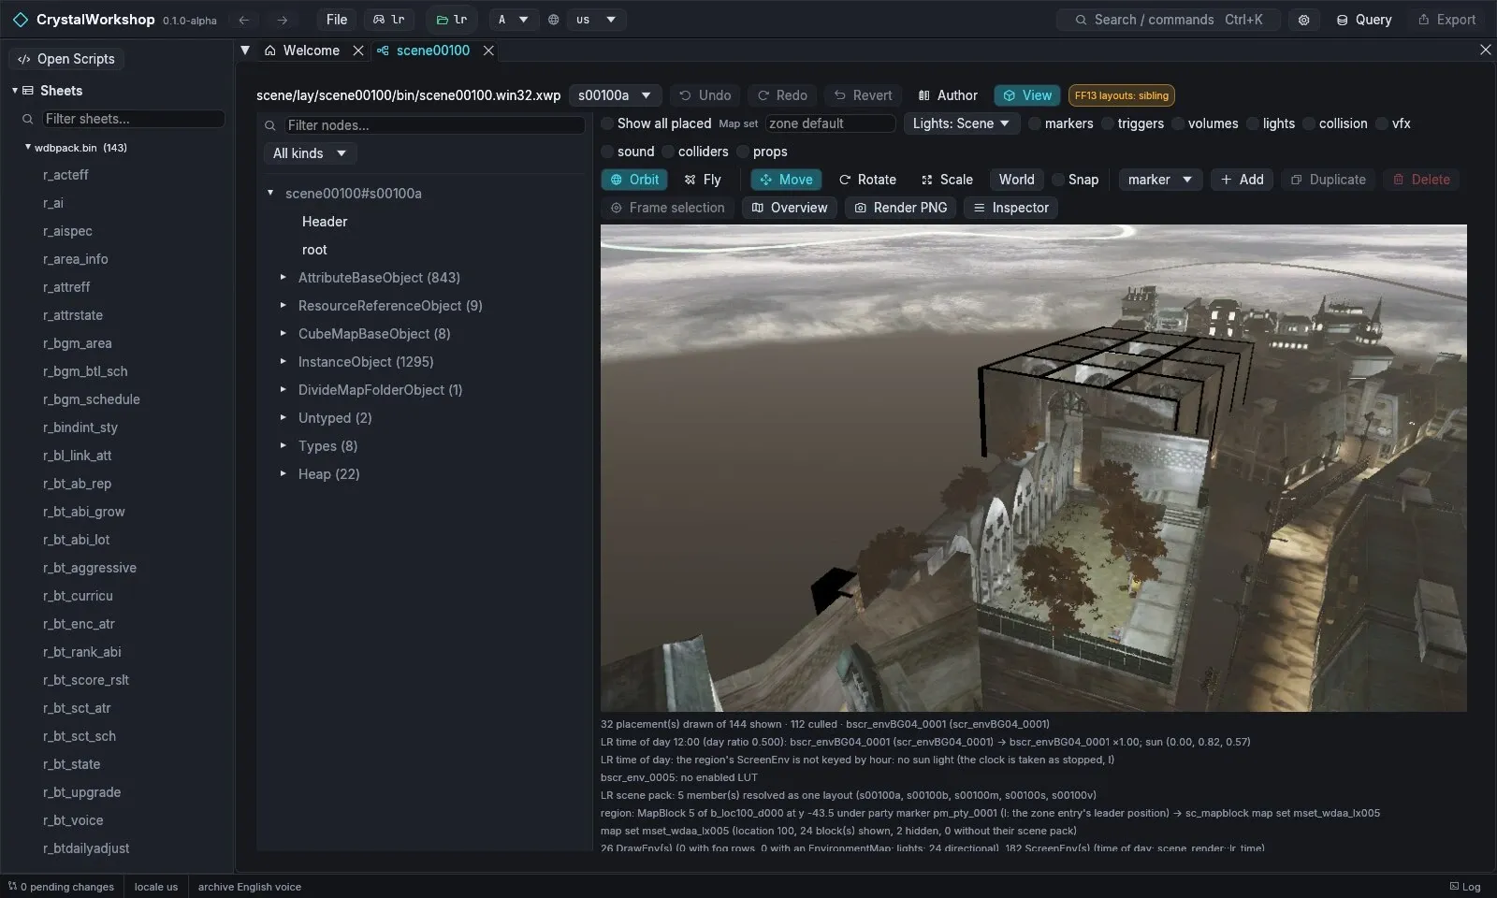Go forward with the right arrow icon
Viewport: 1497px width, 898px height.
[x=282, y=20]
